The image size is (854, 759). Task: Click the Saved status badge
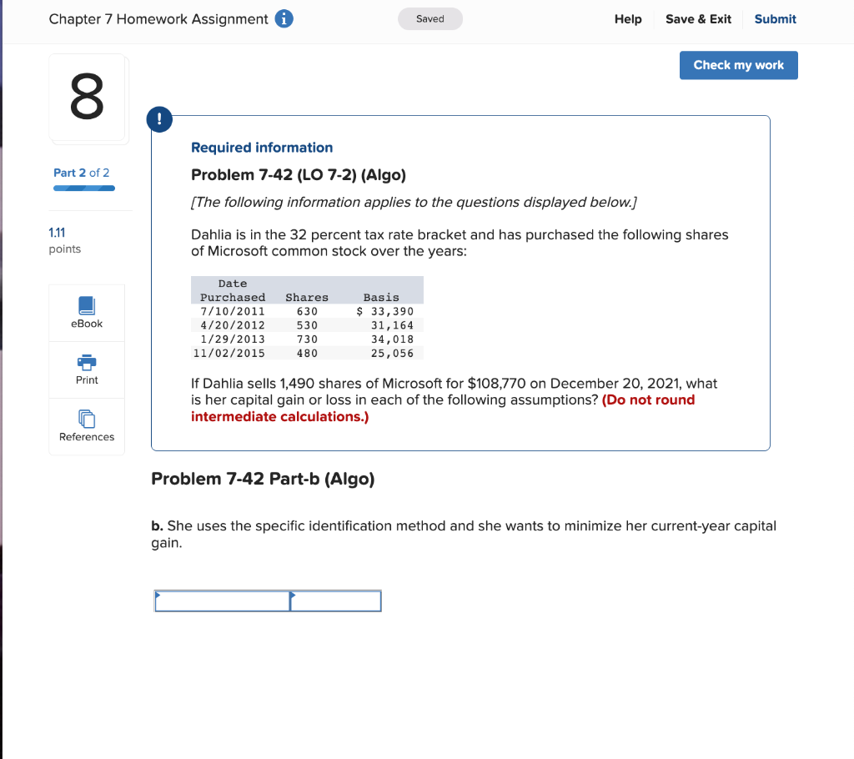pyautogui.click(x=430, y=18)
